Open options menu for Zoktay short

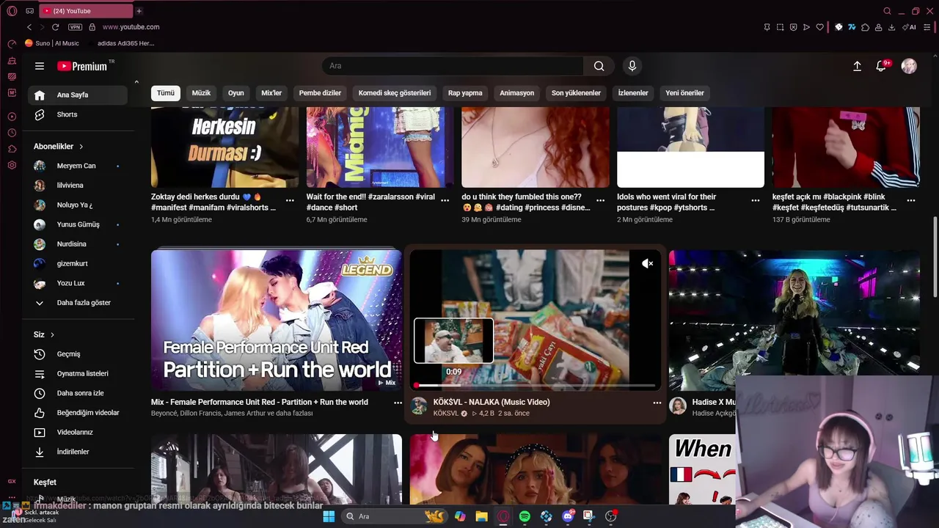click(290, 200)
